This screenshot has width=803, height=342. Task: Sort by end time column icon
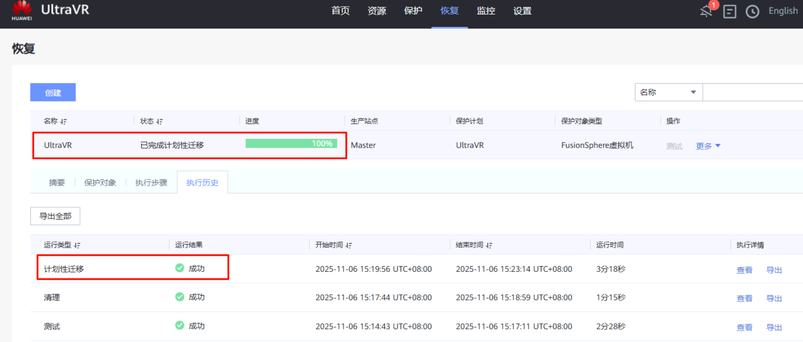(x=489, y=245)
